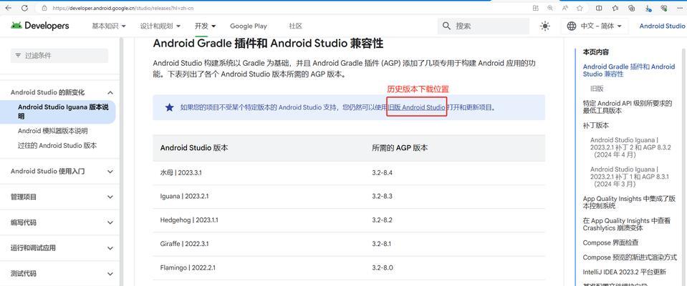Viewport: 687px width, 286px height.
Task: Jump to 特定 Android API 级别所要求的最低工具版本
Action: point(628,107)
